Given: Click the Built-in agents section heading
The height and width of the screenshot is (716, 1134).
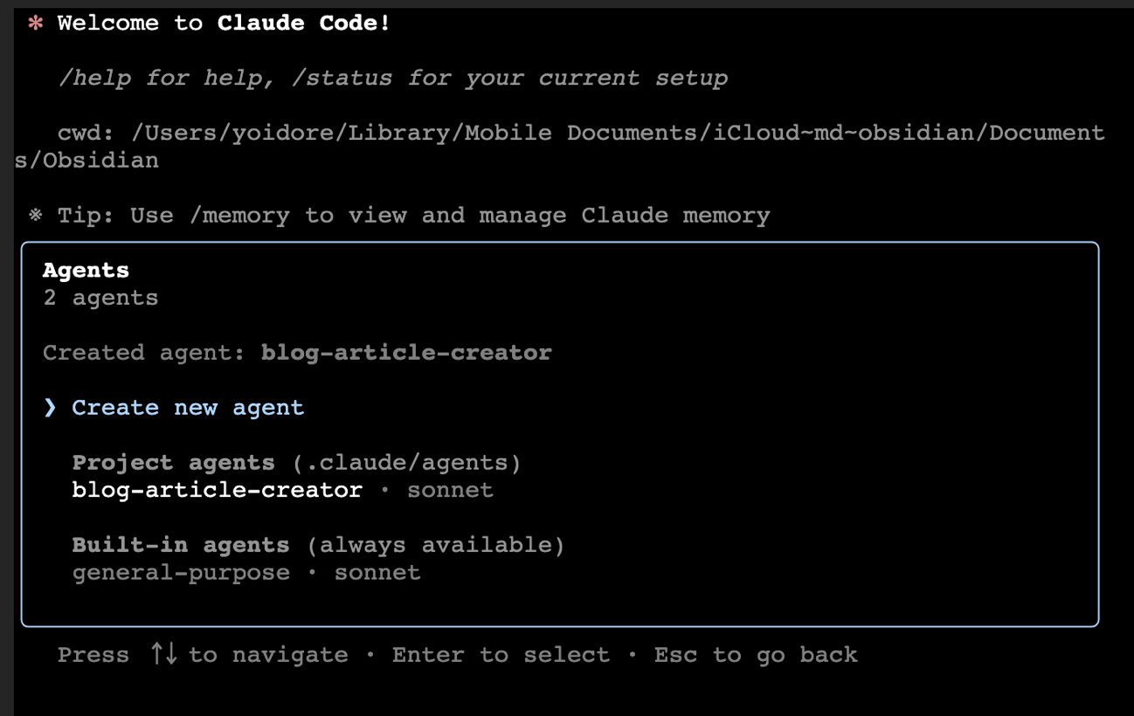Looking at the screenshot, I should click(x=180, y=546).
